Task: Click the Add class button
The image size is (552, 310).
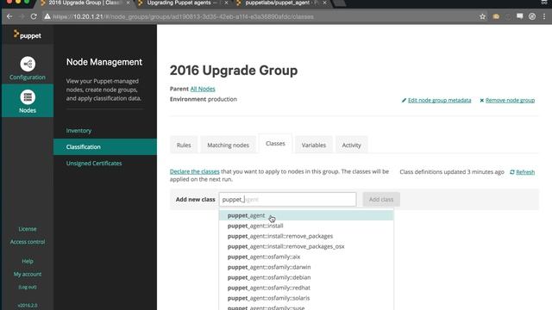Action: 381,199
